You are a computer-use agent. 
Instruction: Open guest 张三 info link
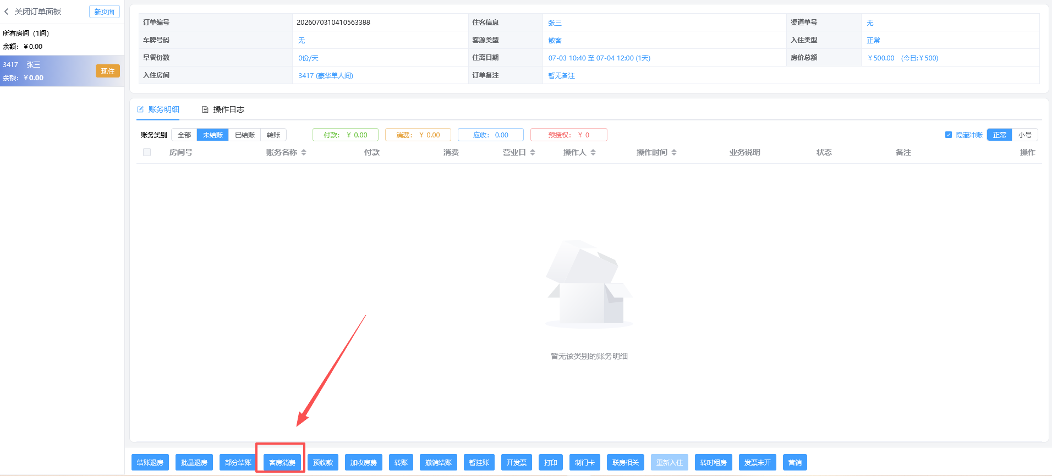[555, 23]
